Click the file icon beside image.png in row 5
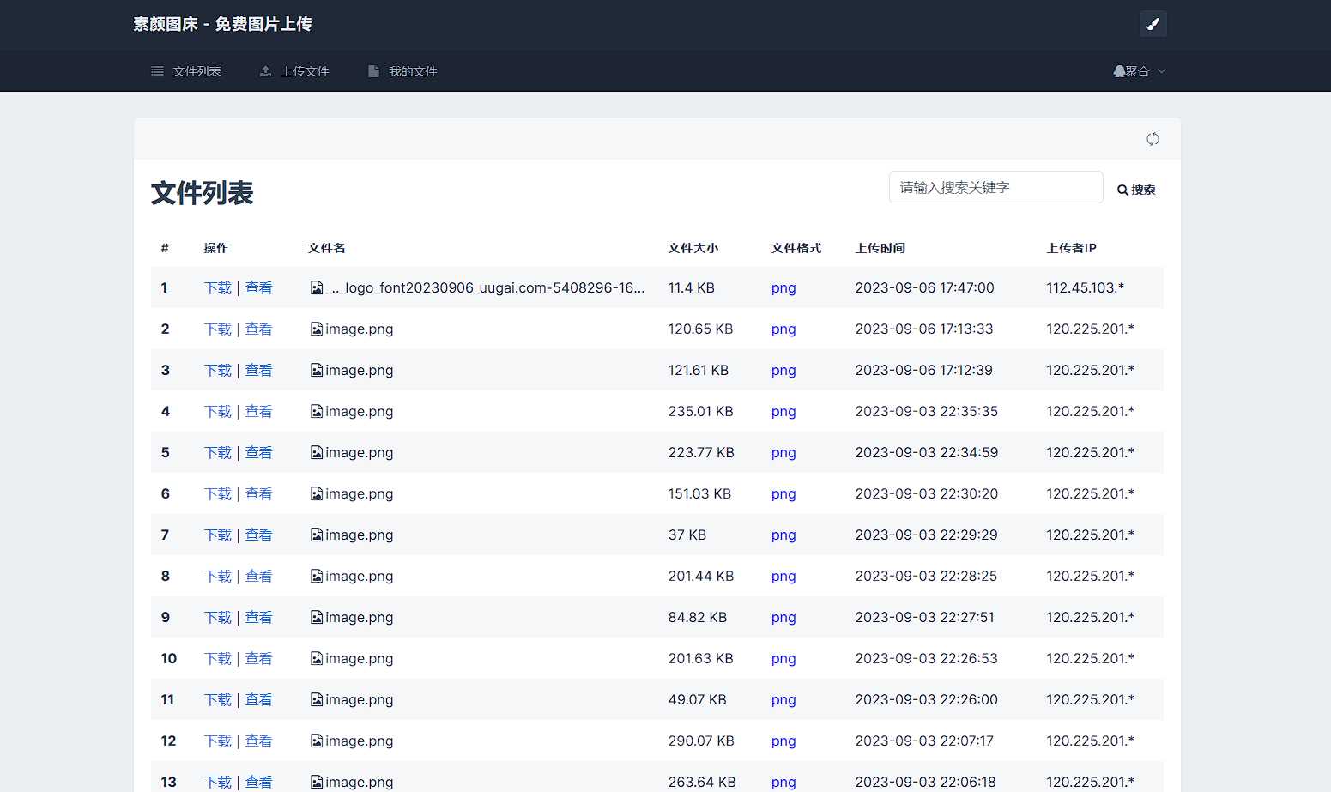 point(317,452)
